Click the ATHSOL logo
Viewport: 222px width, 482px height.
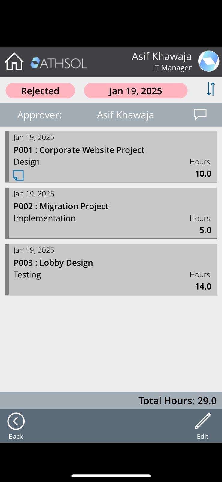pyautogui.click(x=59, y=63)
